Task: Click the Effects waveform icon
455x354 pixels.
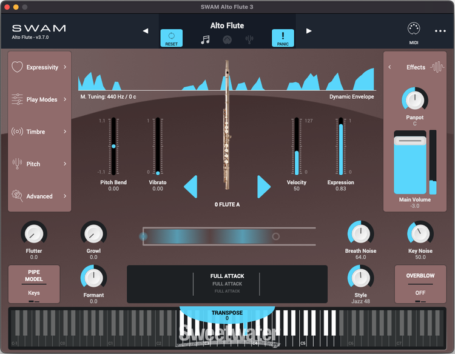Action: (437, 67)
